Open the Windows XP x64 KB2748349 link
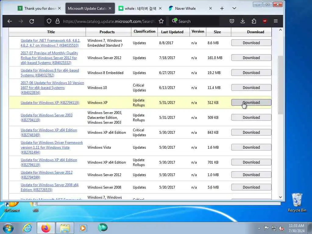The width and height of the screenshot is (312, 234). click(x=49, y=132)
